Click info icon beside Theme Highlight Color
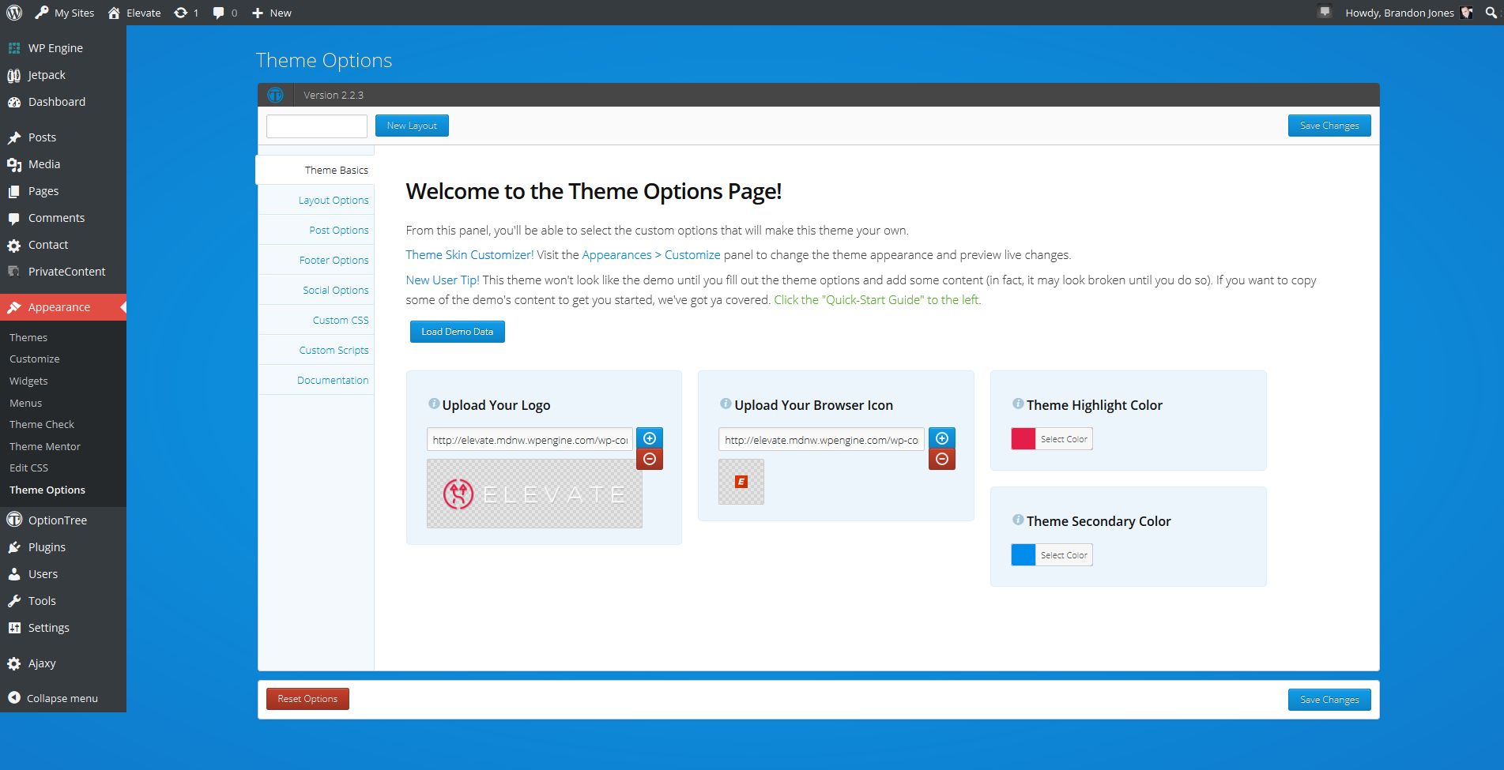Viewport: 1504px width, 770px height. 1018,404
